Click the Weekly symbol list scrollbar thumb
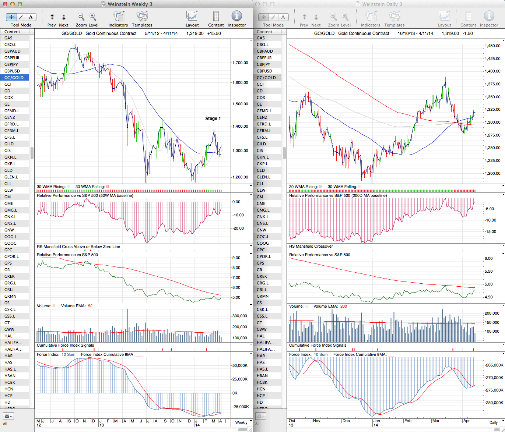This screenshot has height=432, width=505. tap(32, 153)
